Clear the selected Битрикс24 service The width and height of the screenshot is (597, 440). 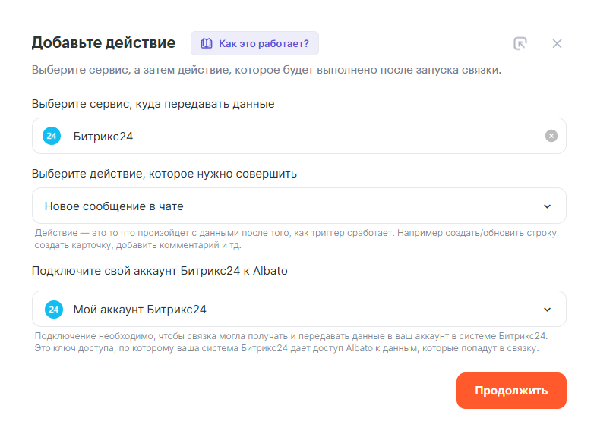[x=551, y=136]
